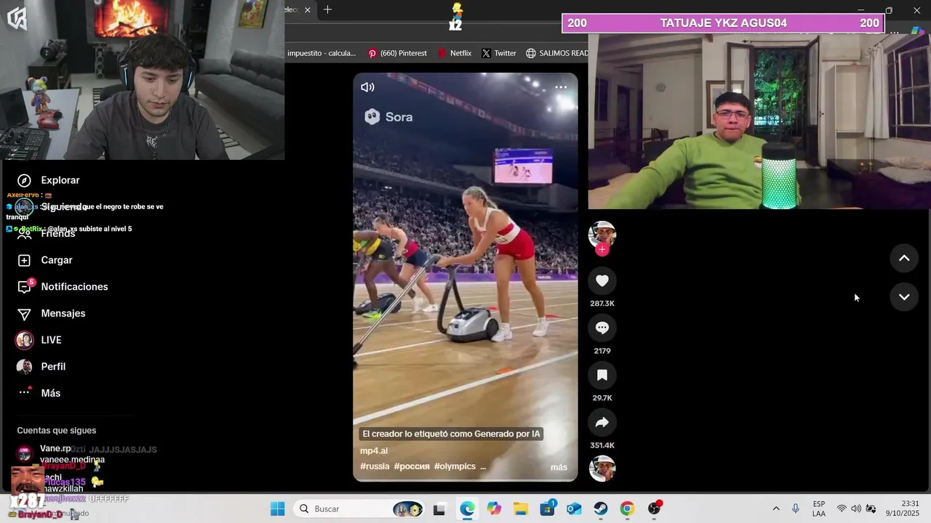Click the Cuentas que sigues heading

click(x=57, y=430)
